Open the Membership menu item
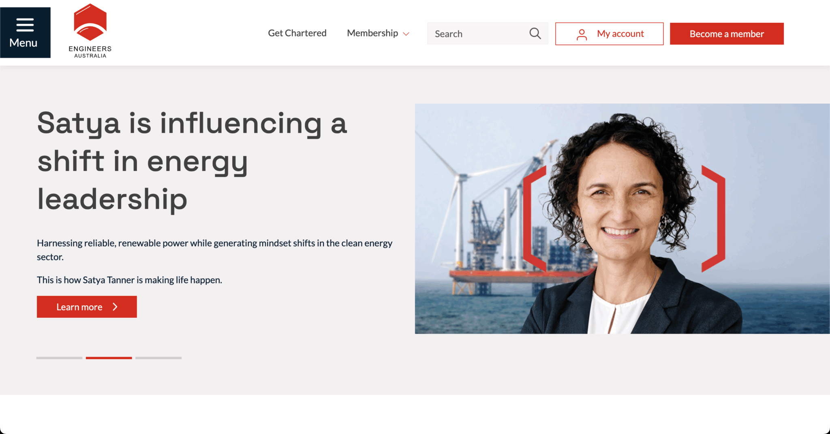The width and height of the screenshot is (830, 434). point(372,33)
